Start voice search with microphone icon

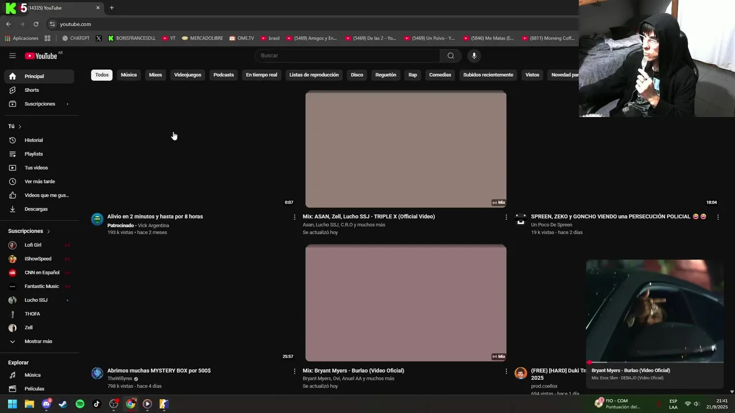click(x=474, y=56)
